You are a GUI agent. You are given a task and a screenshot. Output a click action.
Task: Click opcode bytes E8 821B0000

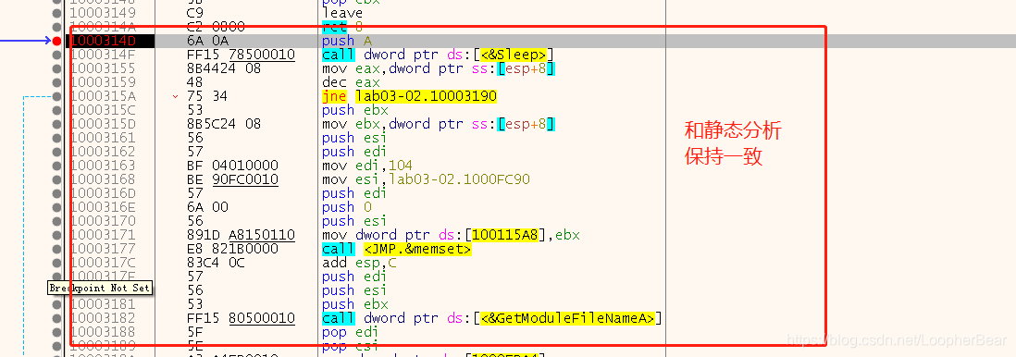pyautogui.click(x=232, y=248)
